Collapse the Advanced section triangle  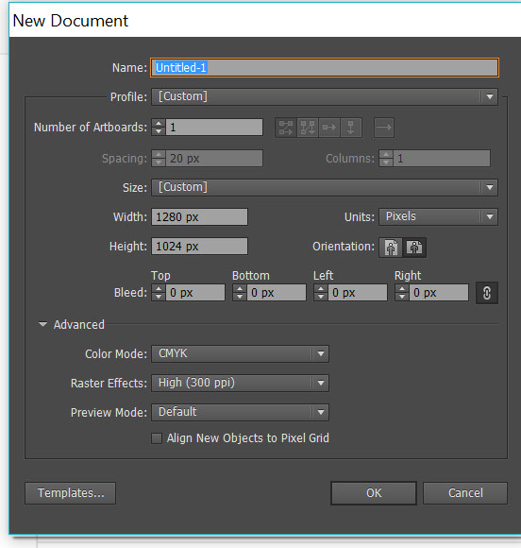(x=42, y=324)
